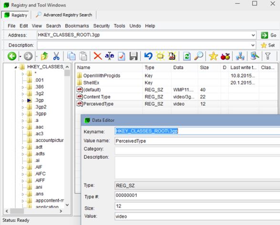This screenshot has height=225, width=280.
Task: Sort list by Name column header
Action: 109,68
